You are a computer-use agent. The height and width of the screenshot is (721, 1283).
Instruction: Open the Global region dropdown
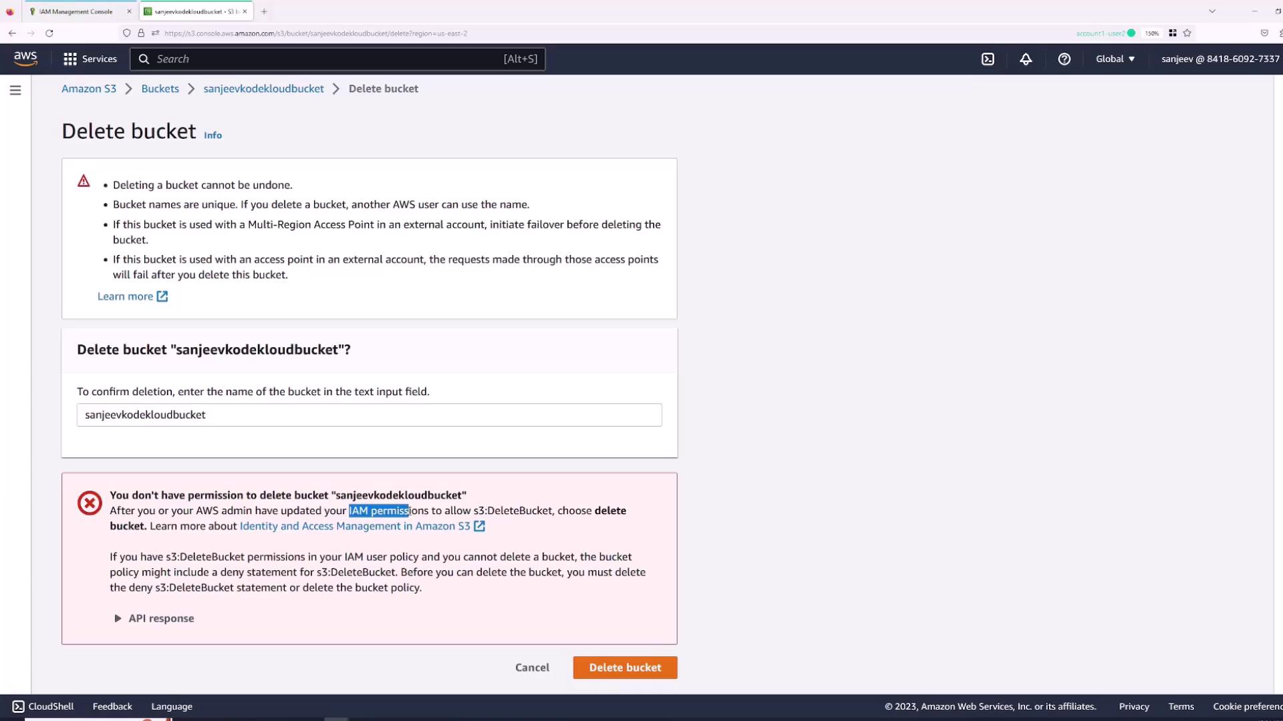[1115, 59]
